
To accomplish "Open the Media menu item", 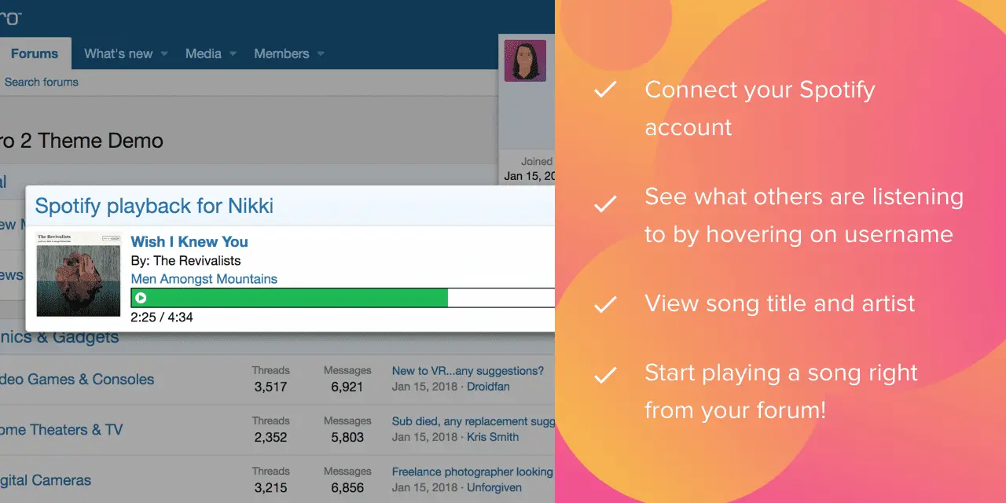I will [x=203, y=53].
